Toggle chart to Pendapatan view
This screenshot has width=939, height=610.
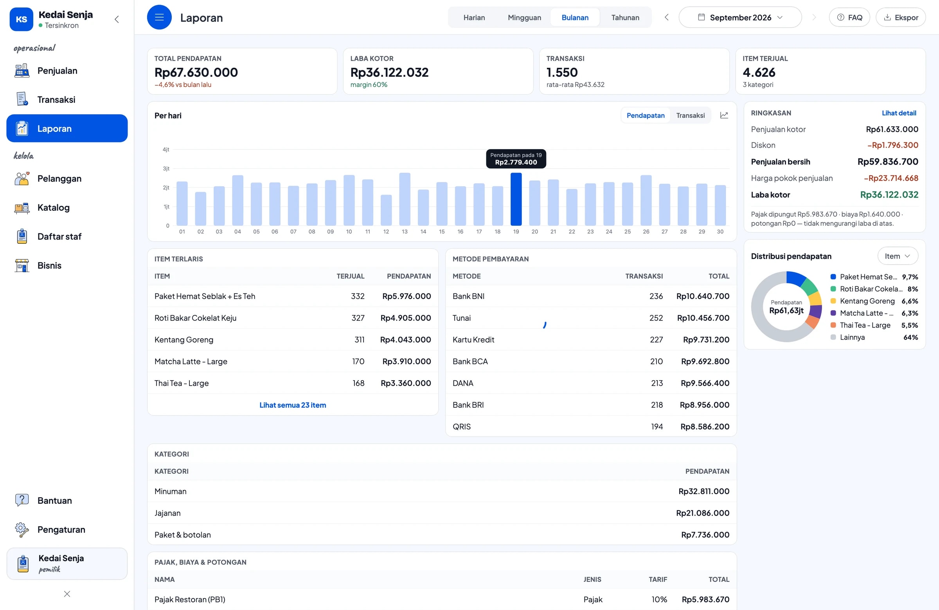[646, 115]
